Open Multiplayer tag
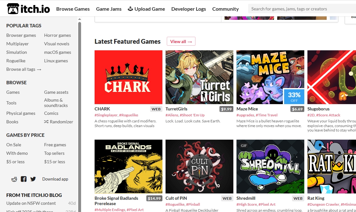The height and width of the screenshot is (212, 356). (17, 44)
